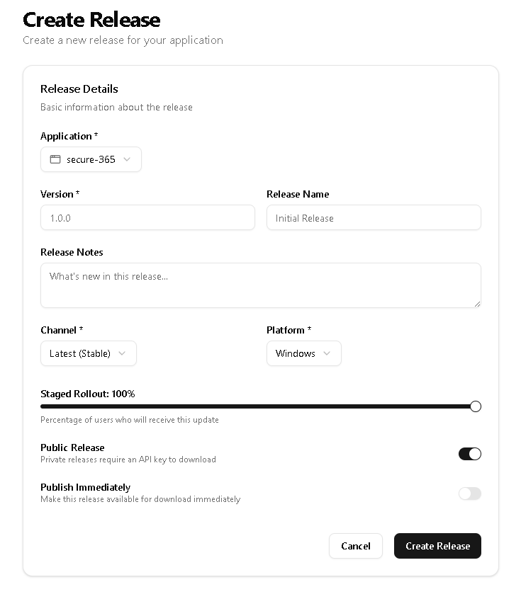Enable the Publish Immediately switch

[469, 494]
